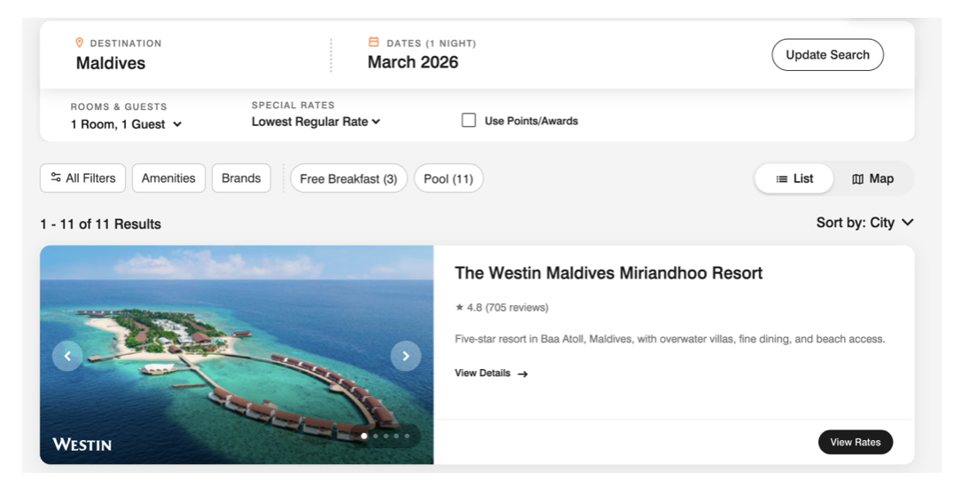Image resolution: width=970 pixels, height=496 pixels.
Task: Switch to Map view
Action: (872, 178)
